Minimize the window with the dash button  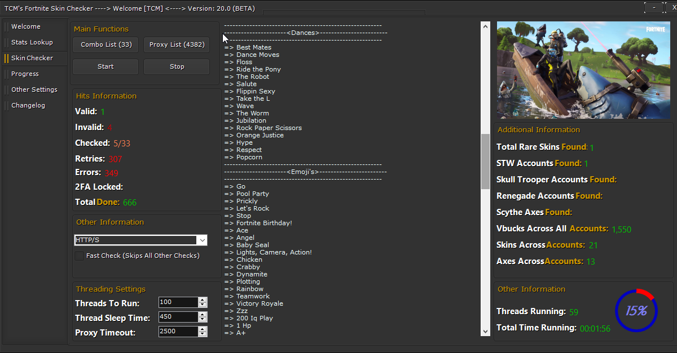coord(654,8)
